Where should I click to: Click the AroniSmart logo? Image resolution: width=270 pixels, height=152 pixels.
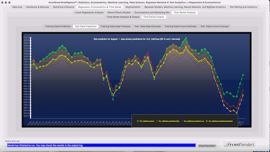(239, 144)
